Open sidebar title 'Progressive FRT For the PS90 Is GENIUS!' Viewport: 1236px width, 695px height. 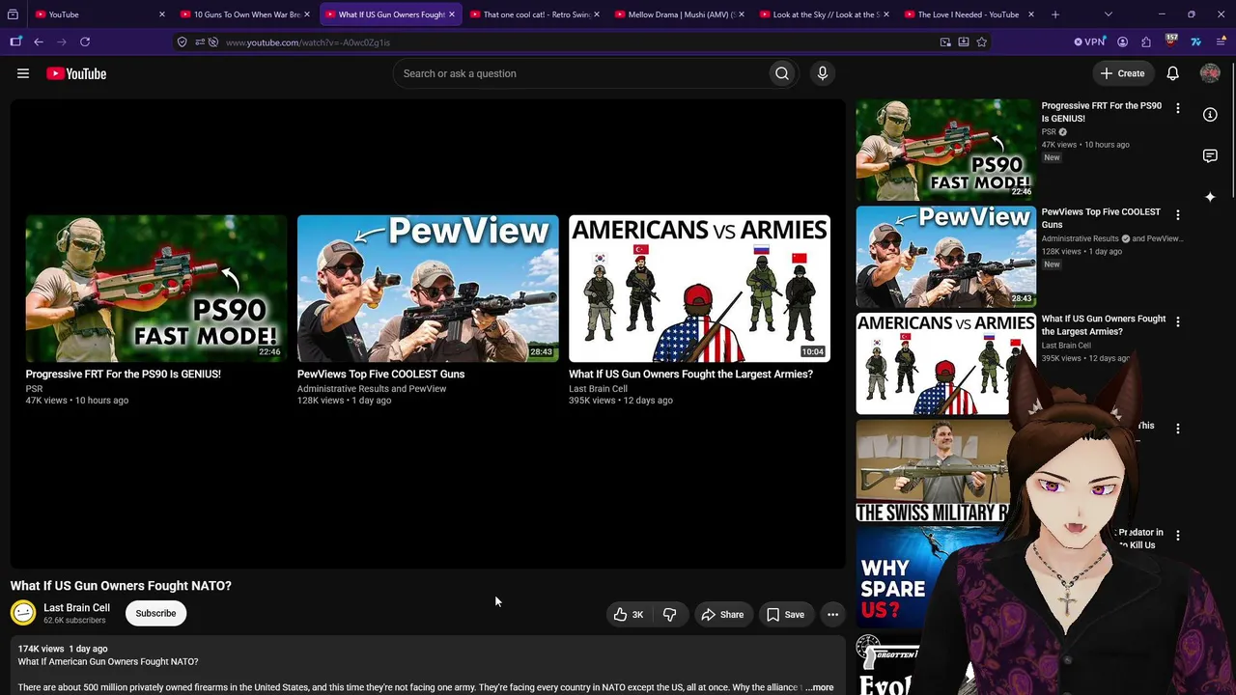pyautogui.click(x=1102, y=112)
